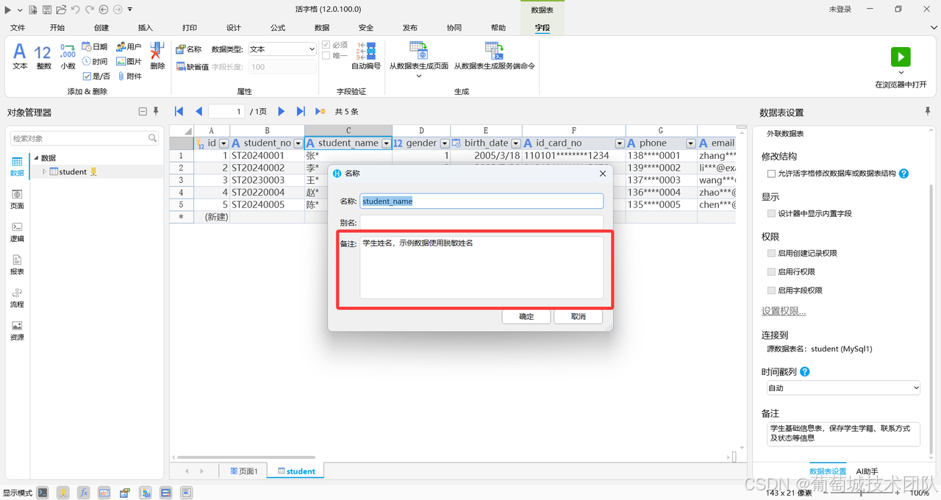Add a 日期 date field
This screenshot has height=500, width=941.
click(x=95, y=47)
